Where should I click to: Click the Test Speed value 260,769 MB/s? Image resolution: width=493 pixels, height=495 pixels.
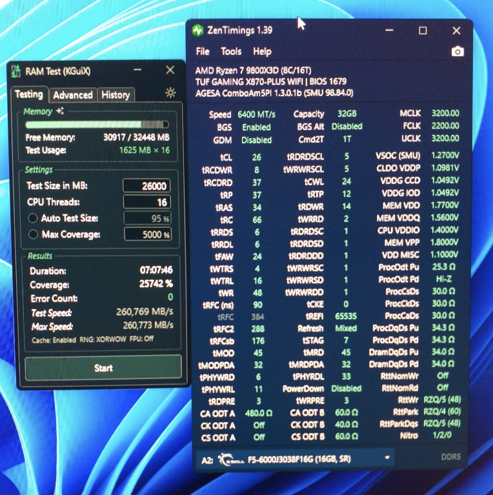145,312
